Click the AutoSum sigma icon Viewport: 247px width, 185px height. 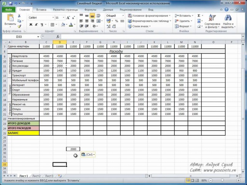199,15
